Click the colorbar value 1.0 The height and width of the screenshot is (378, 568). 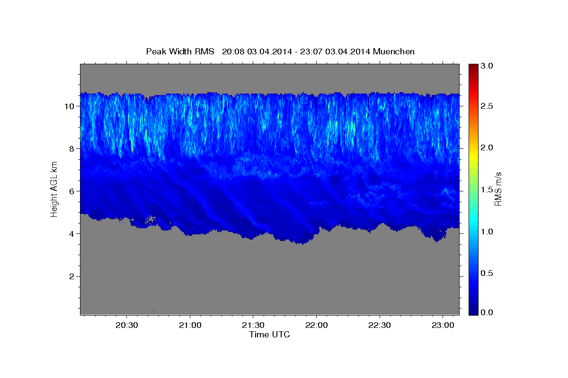click(487, 232)
